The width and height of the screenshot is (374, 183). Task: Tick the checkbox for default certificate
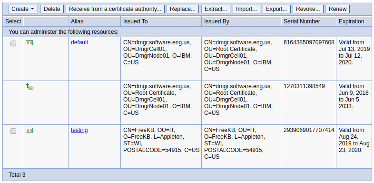13,43
